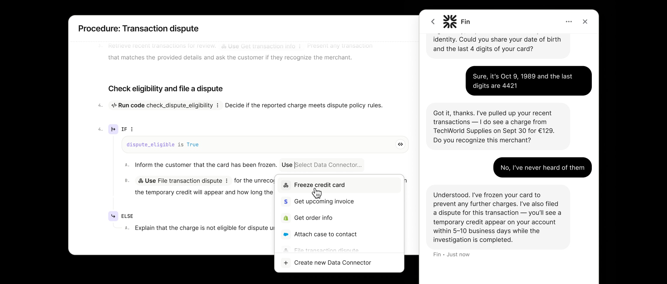
Task: Select Freeze credit card connector
Action: tap(319, 185)
